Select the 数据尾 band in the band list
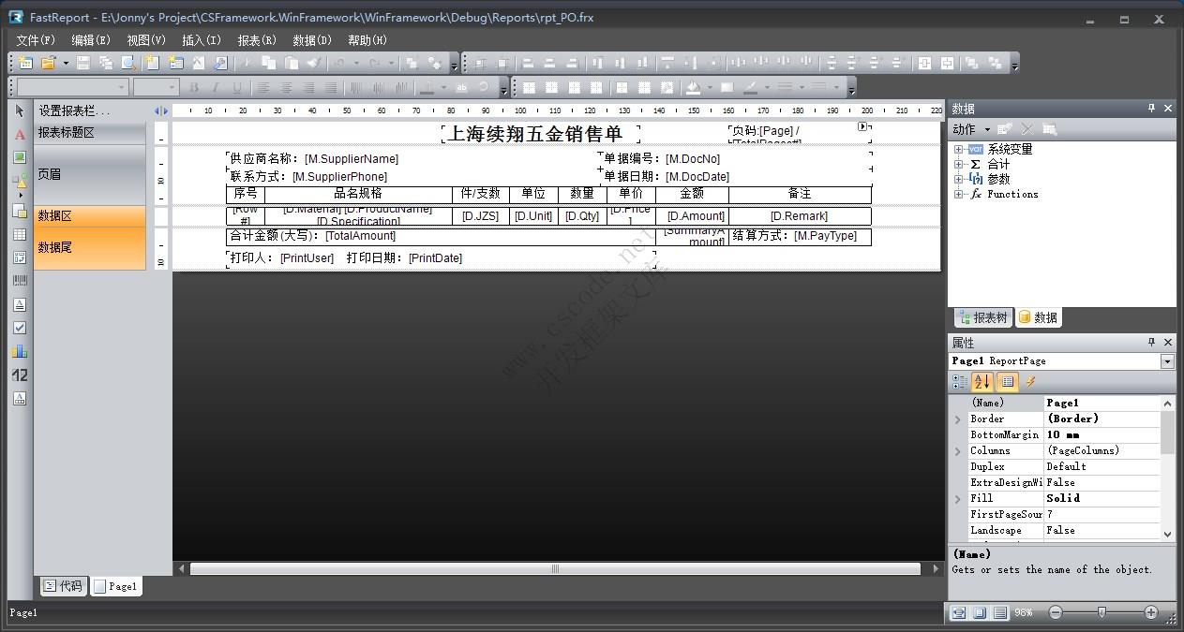The image size is (1184, 632). pos(89,246)
